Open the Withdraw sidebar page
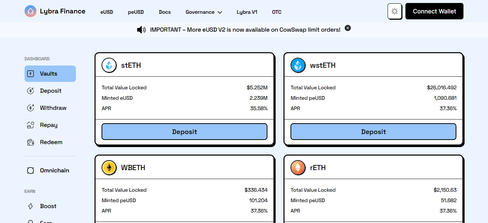488x223 pixels. 50,108
